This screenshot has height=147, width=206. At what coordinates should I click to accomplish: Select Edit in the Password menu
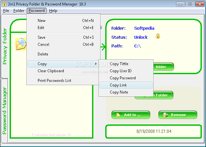tap(64, 28)
